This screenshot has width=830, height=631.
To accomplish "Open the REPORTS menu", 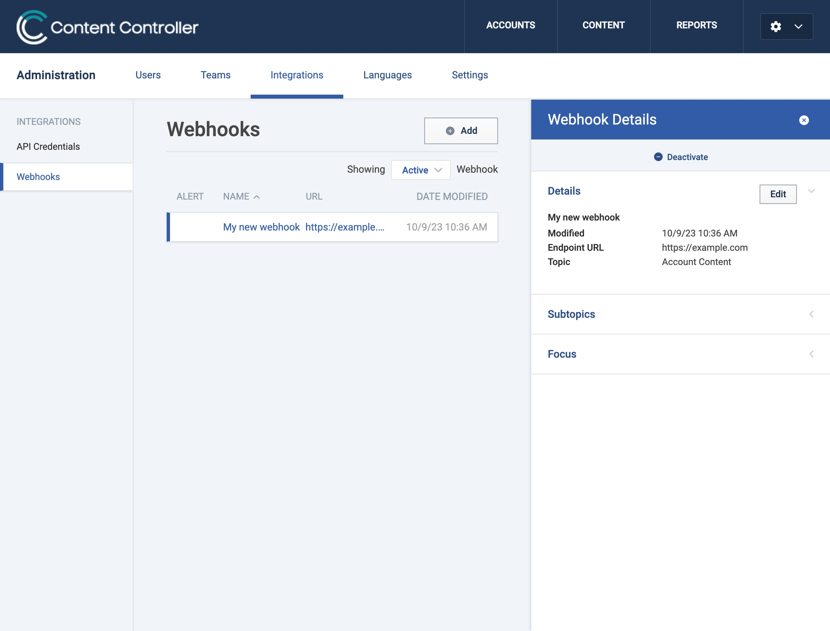I will (x=696, y=25).
